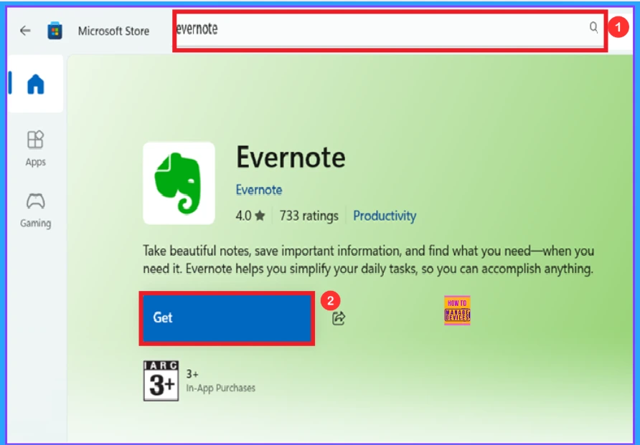Click the Microsoft Store logo icon
The width and height of the screenshot is (640, 445).
(x=55, y=31)
